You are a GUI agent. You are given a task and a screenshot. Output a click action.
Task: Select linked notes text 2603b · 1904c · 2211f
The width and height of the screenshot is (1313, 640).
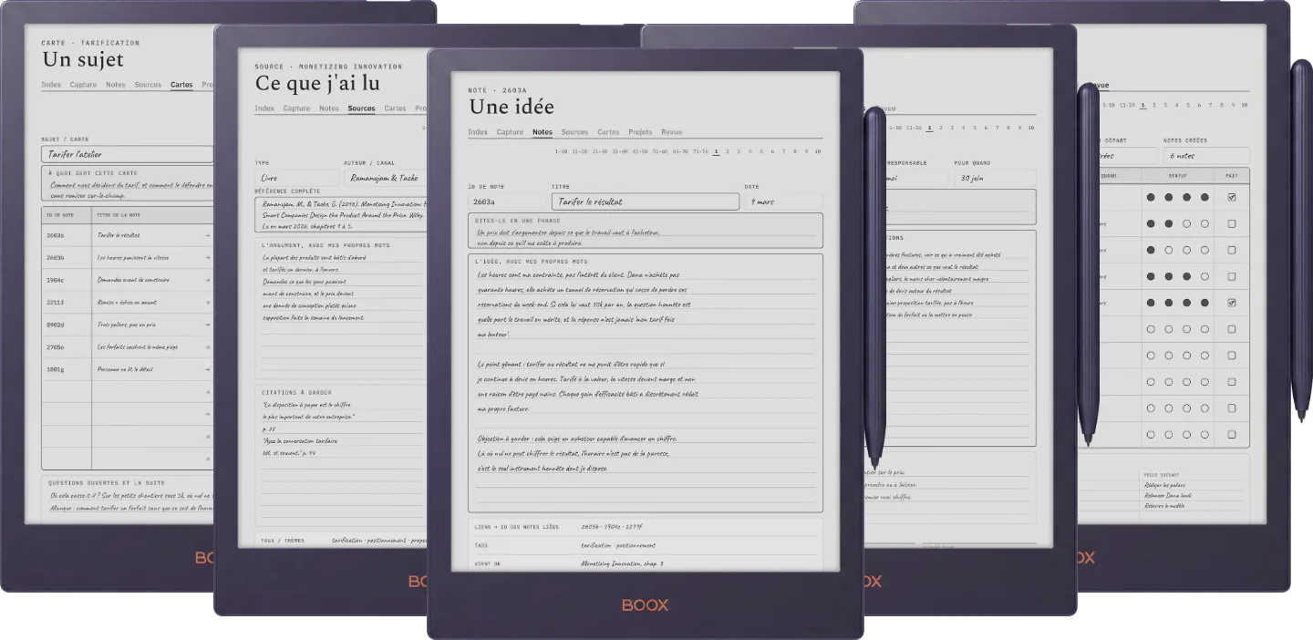pyautogui.click(x=612, y=527)
